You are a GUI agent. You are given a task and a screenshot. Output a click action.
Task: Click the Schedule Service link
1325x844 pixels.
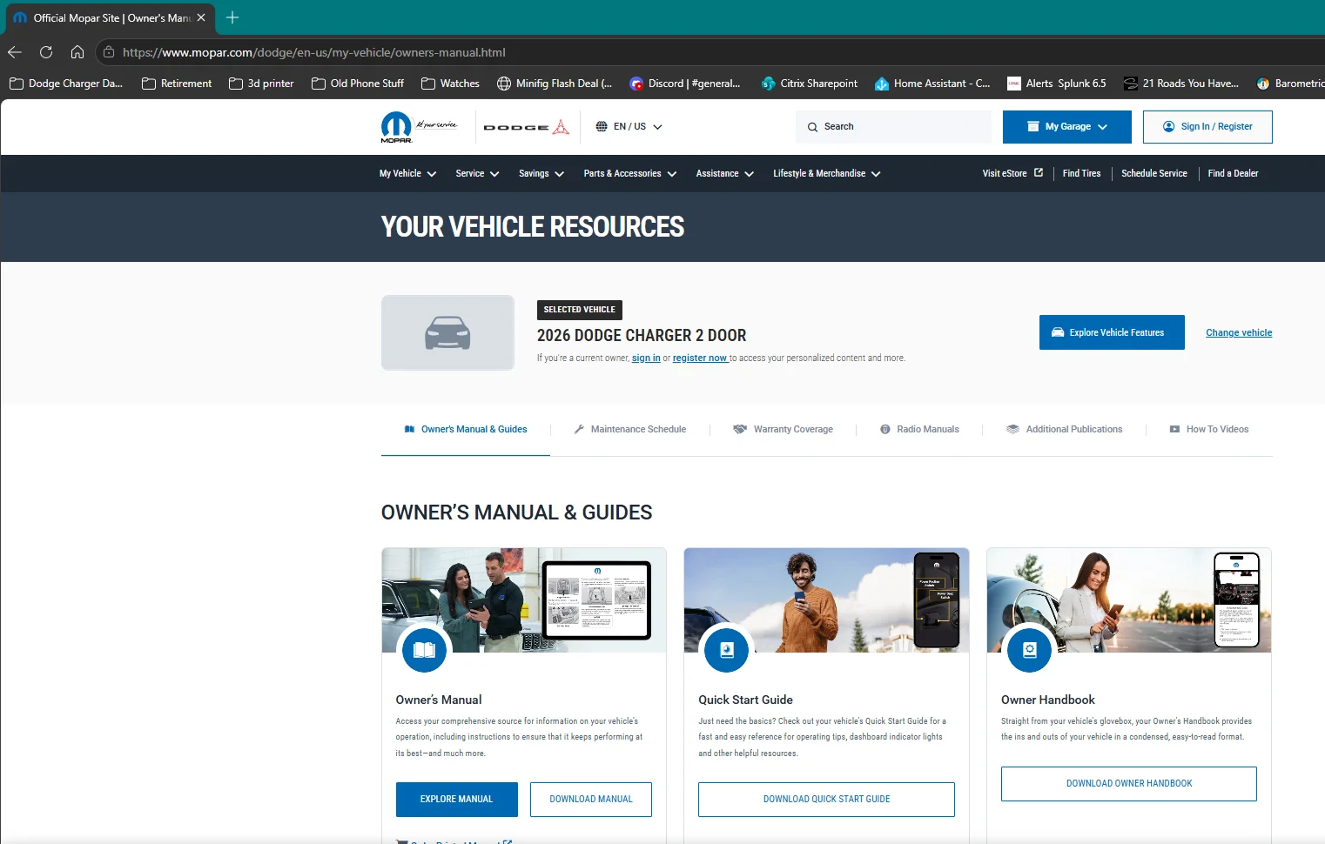pos(1154,173)
